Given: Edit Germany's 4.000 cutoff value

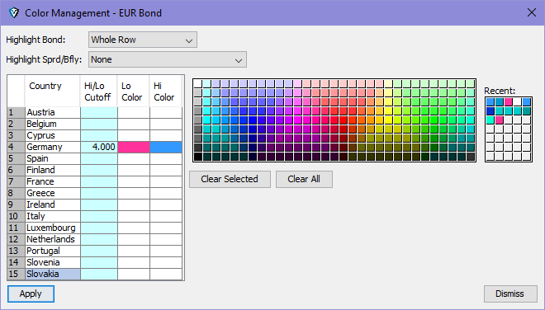Looking at the screenshot, I should click(99, 148).
